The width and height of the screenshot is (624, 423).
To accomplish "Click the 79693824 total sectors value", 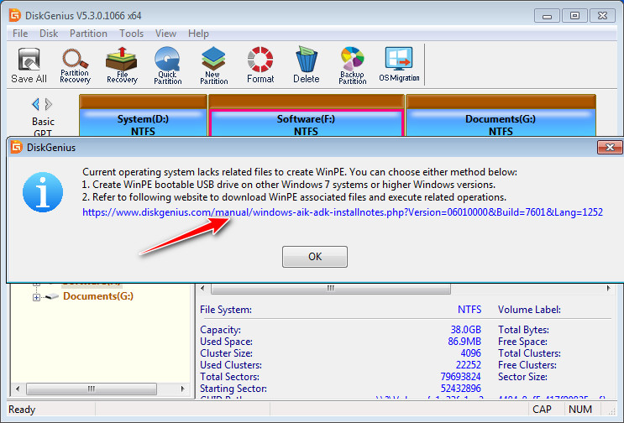I will tap(460, 377).
